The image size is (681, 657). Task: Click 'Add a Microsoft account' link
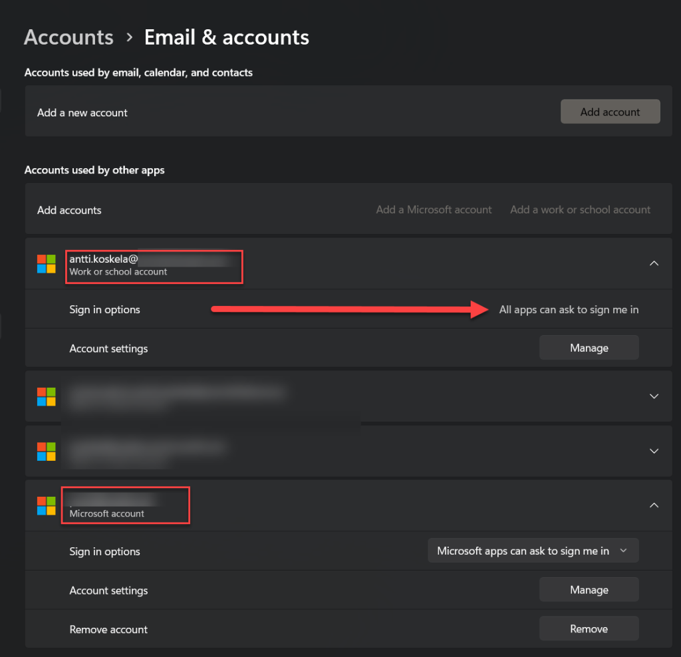(x=434, y=209)
